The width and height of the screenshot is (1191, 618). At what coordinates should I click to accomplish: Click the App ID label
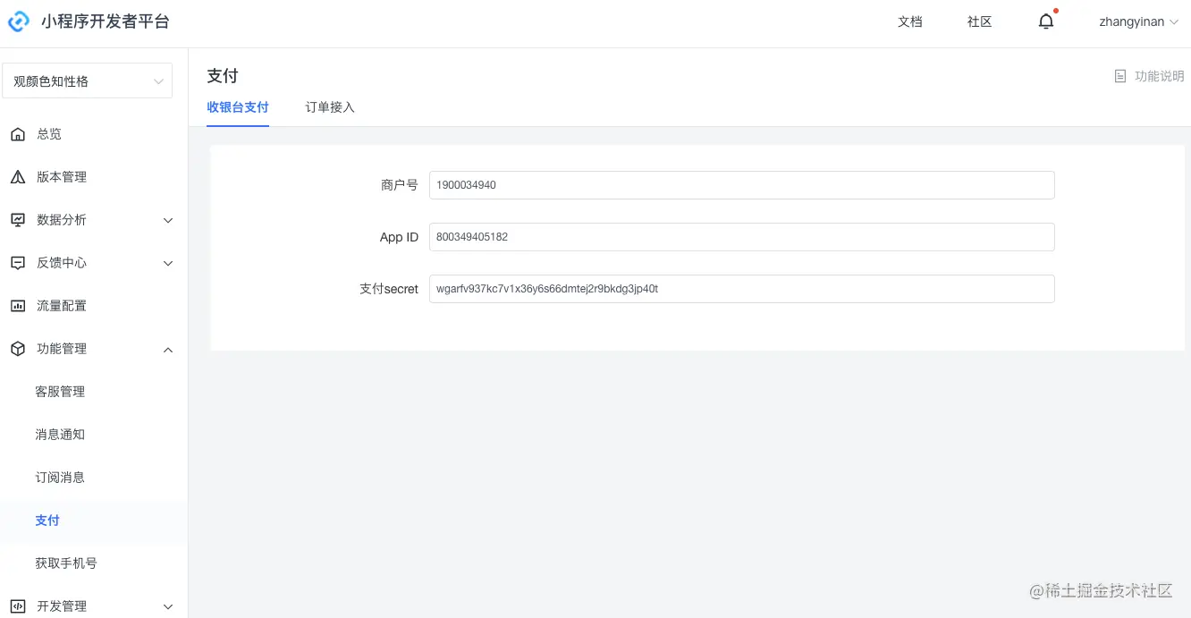[x=399, y=237]
